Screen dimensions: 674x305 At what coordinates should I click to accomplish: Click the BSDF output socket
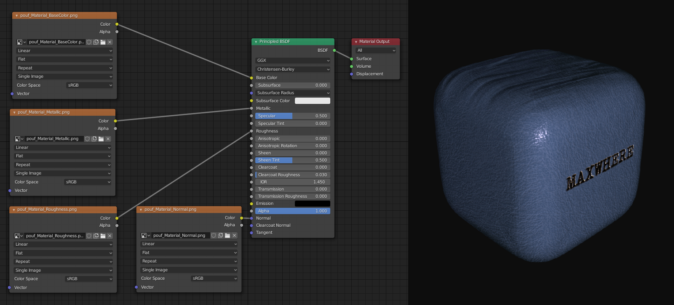334,50
